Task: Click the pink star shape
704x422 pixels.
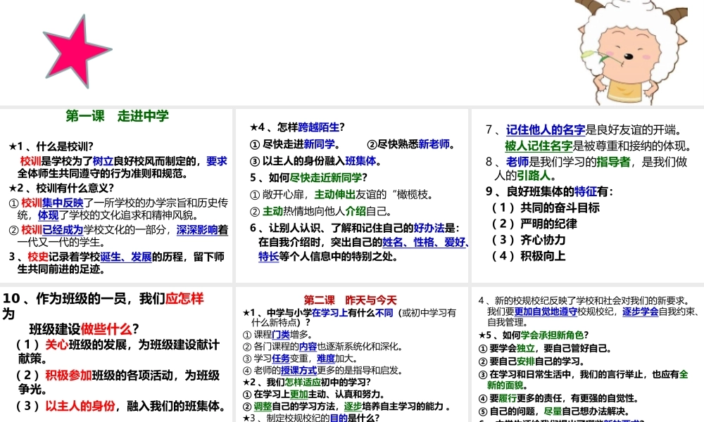Action: 77,51
